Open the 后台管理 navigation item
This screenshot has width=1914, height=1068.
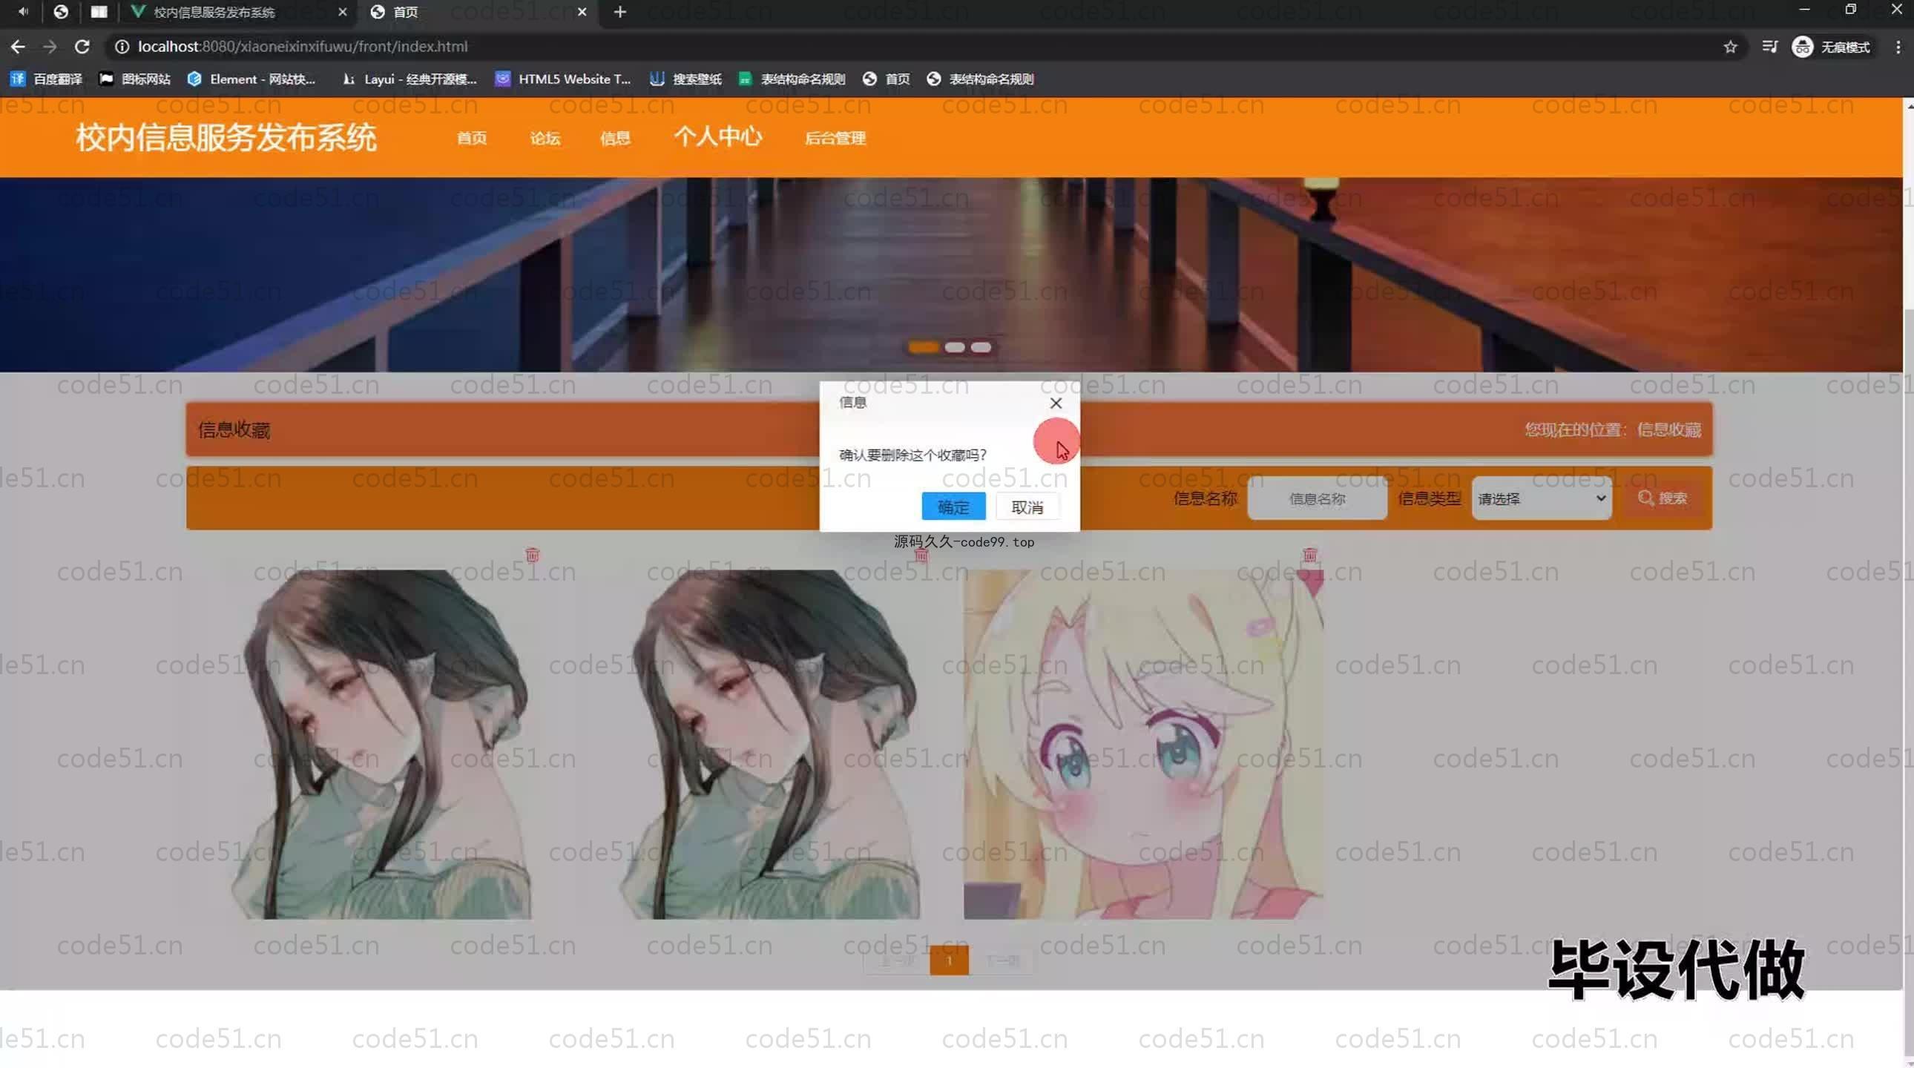(835, 138)
